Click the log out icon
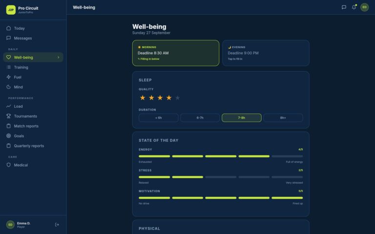The image size is (375, 234). [57, 225]
